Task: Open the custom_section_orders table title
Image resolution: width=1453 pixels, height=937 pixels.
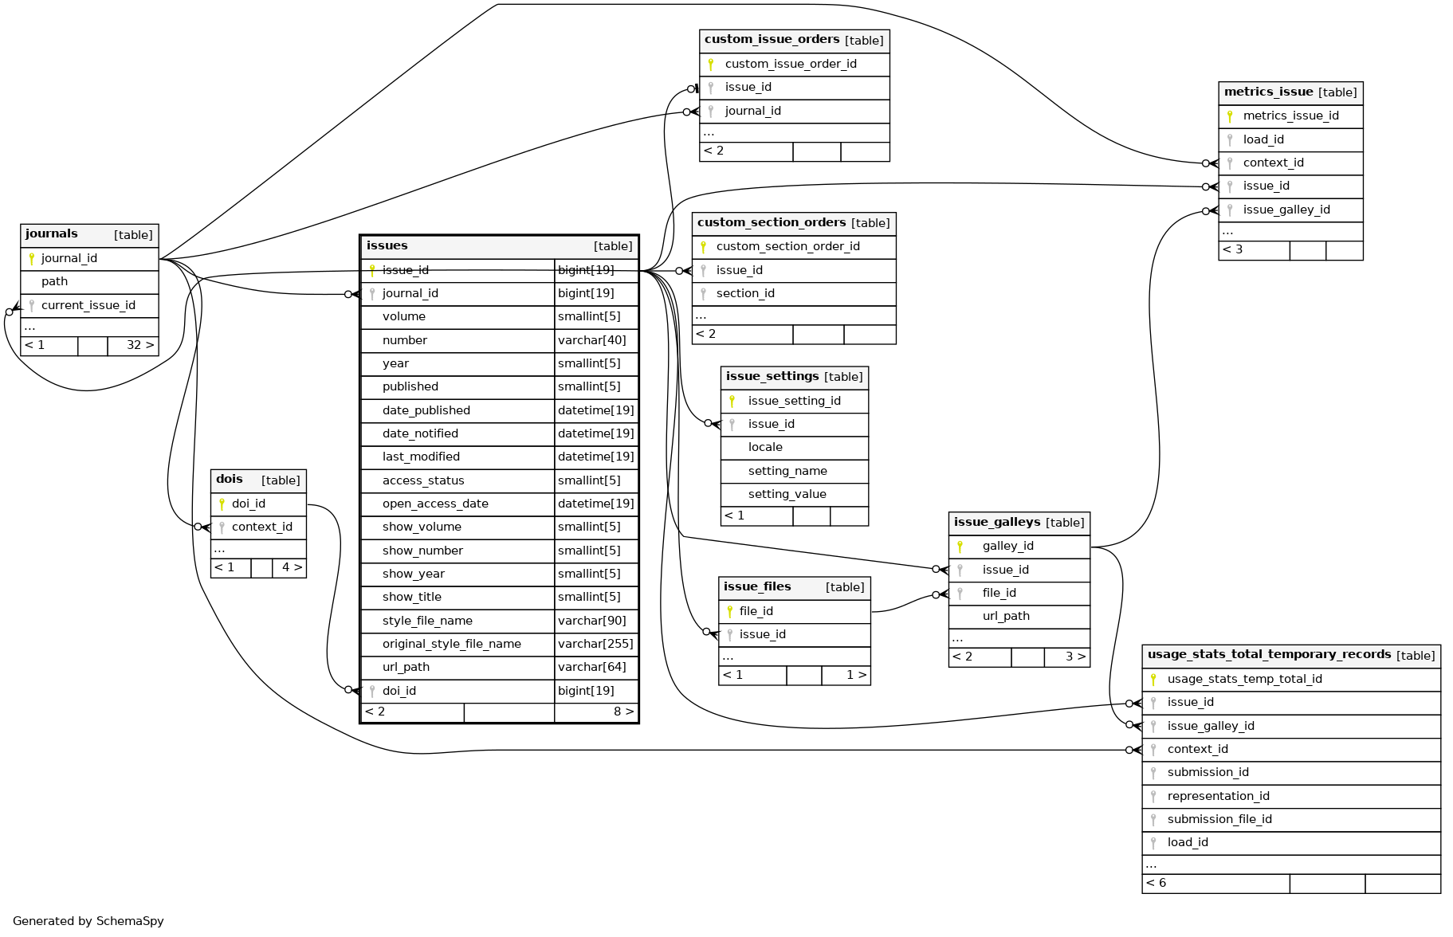Action: [x=771, y=223]
